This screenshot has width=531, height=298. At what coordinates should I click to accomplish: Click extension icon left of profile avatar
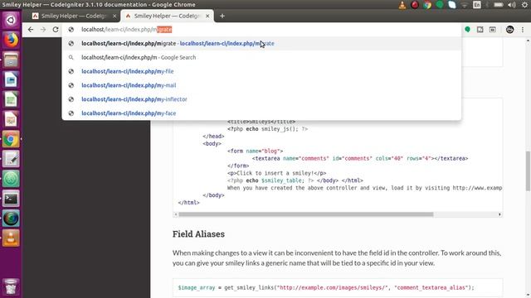pos(492,30)
